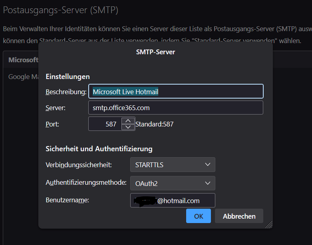This screenshot has width=312, height=245.
Task: Click the Server label
Action: tap(56, 108)
